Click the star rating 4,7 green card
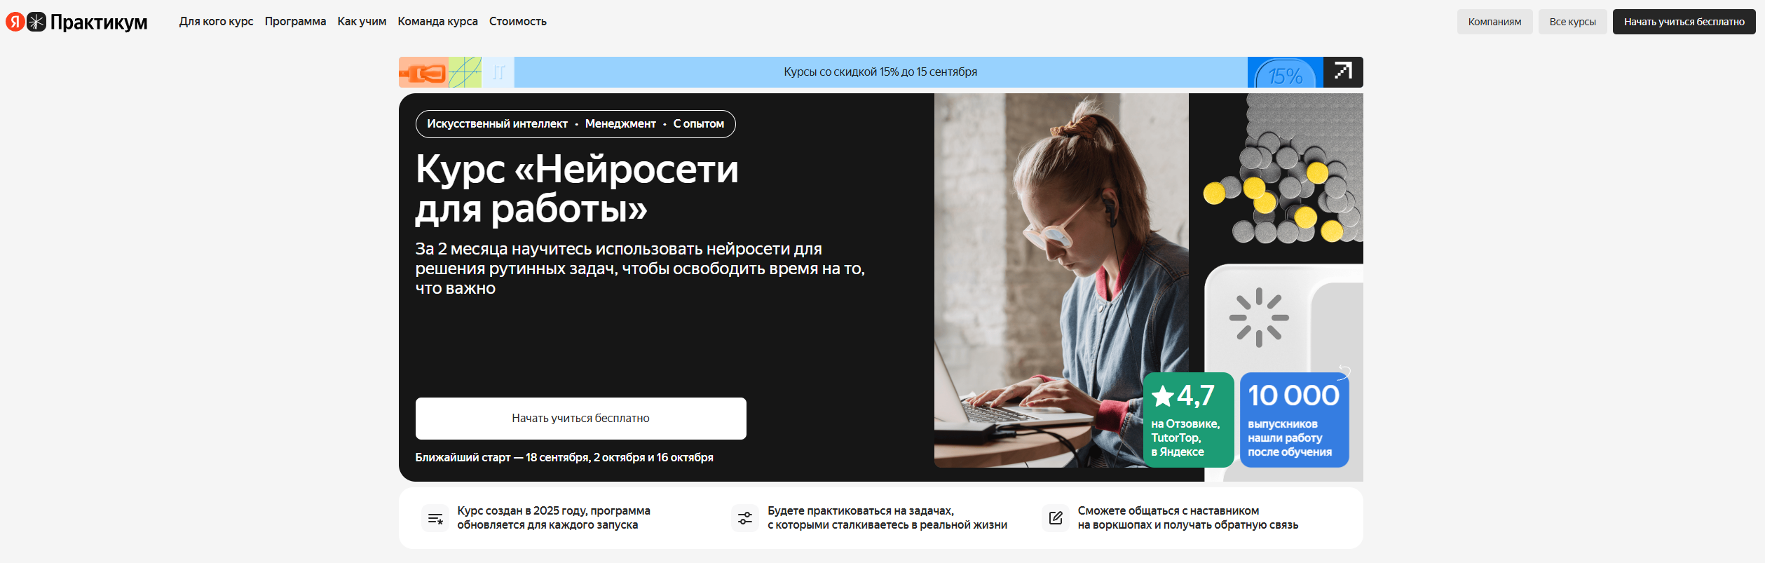 click(1188, 419)
